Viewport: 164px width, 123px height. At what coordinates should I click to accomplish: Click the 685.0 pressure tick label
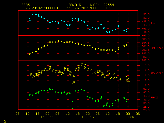click(x=146, y=39)
